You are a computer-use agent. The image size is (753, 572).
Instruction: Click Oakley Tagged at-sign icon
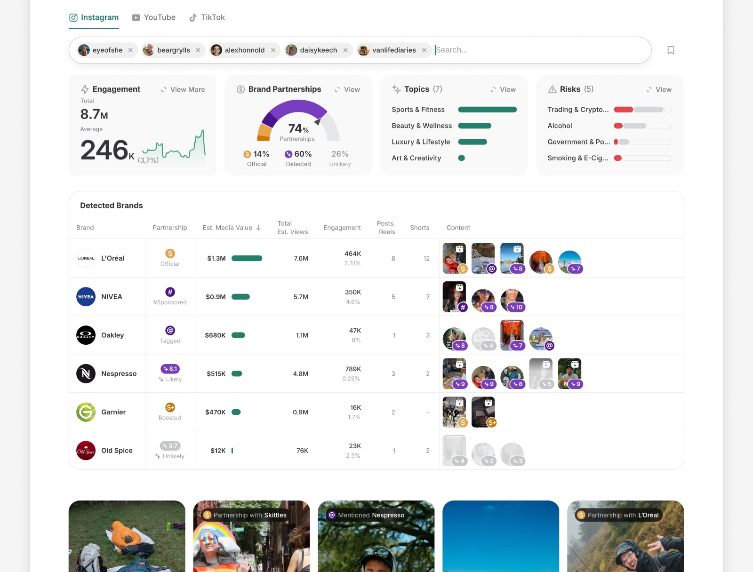pos(170,331)
